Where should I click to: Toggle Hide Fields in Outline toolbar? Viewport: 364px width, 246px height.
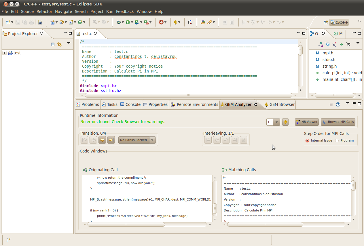pos(328,44)
